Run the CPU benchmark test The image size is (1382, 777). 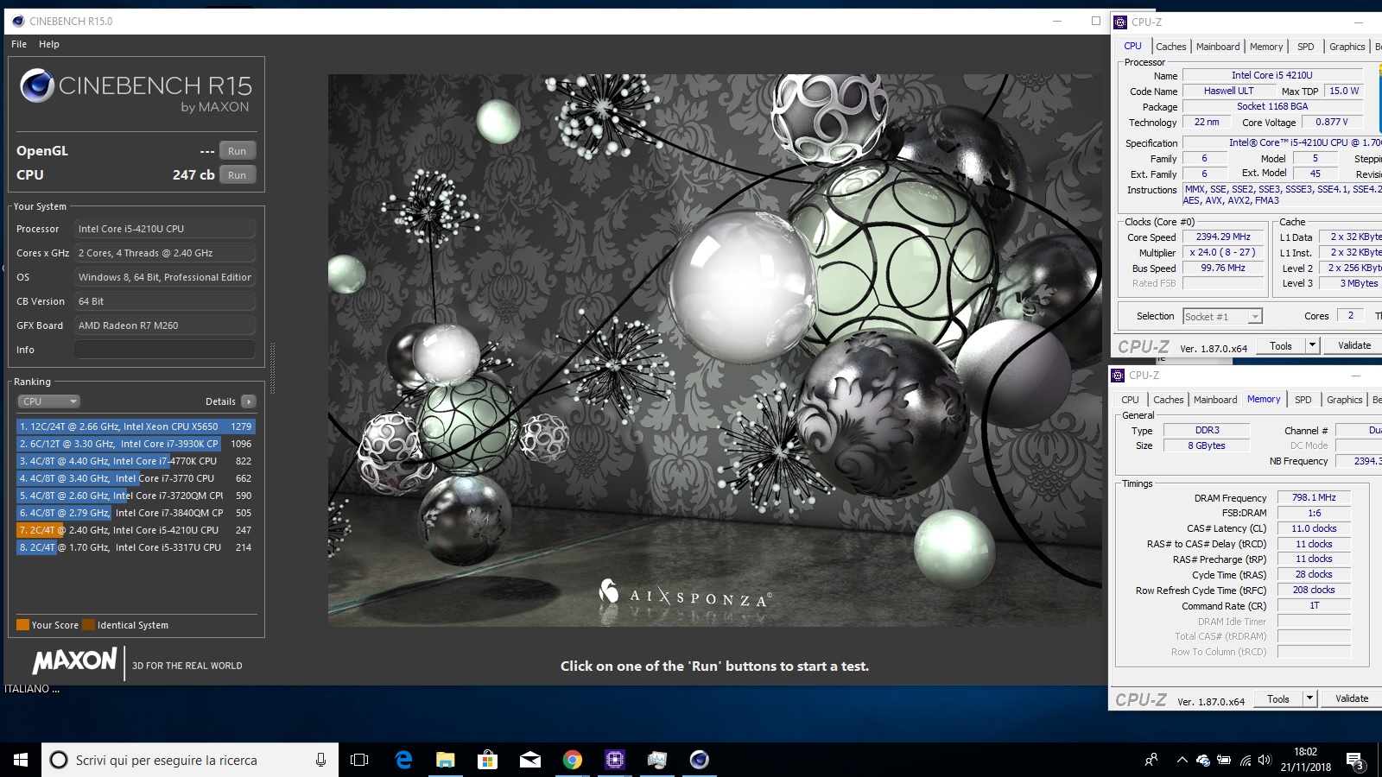238,175
